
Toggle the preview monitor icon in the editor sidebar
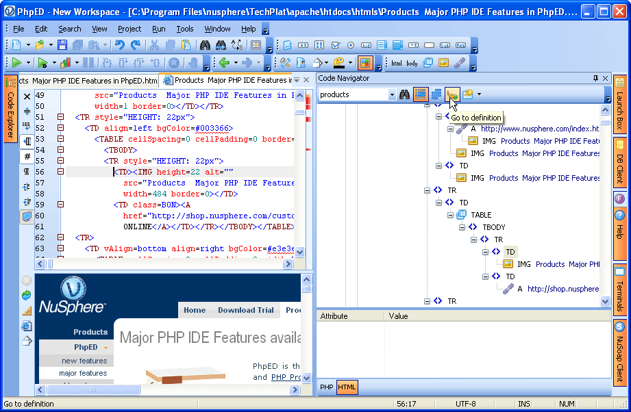(27, 217)
